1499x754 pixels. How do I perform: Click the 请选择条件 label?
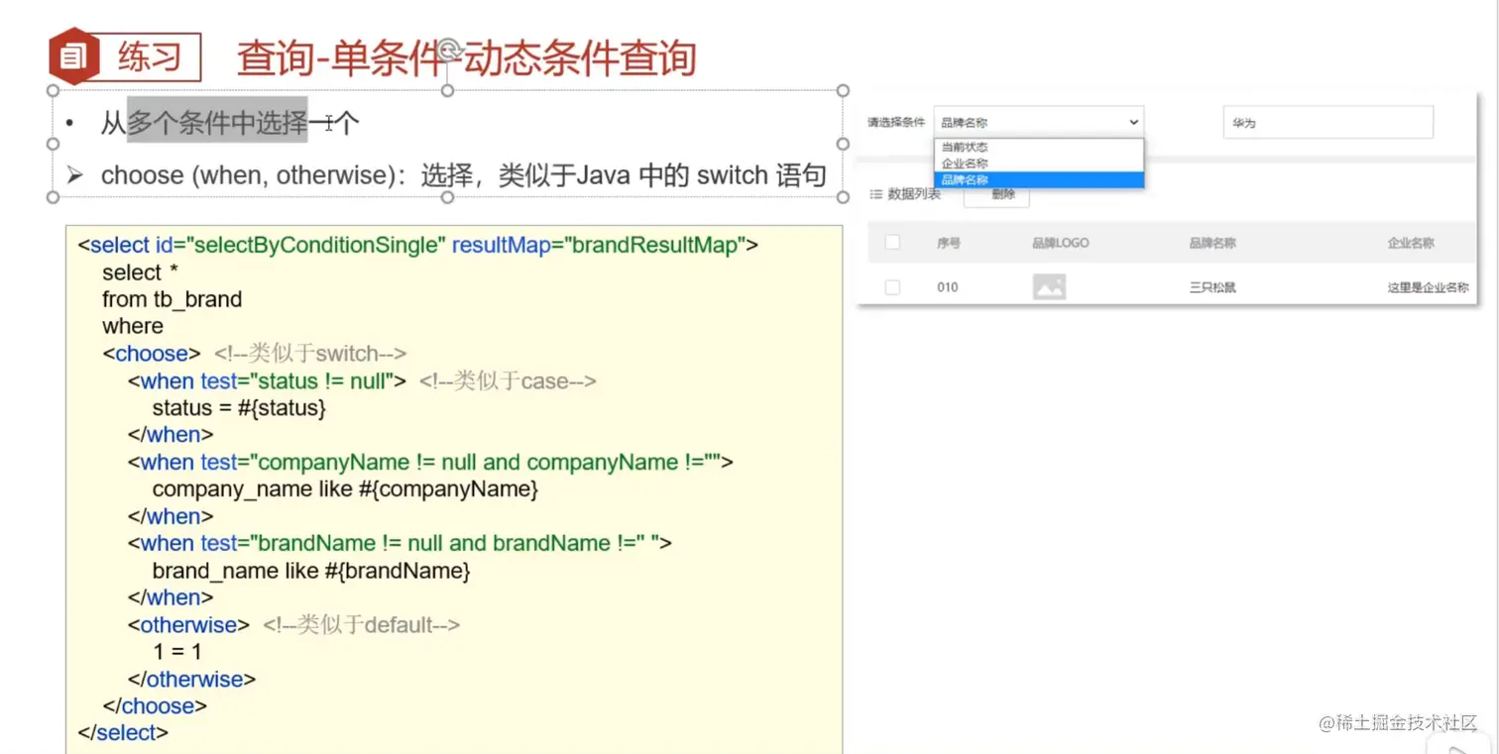point(896,123)
